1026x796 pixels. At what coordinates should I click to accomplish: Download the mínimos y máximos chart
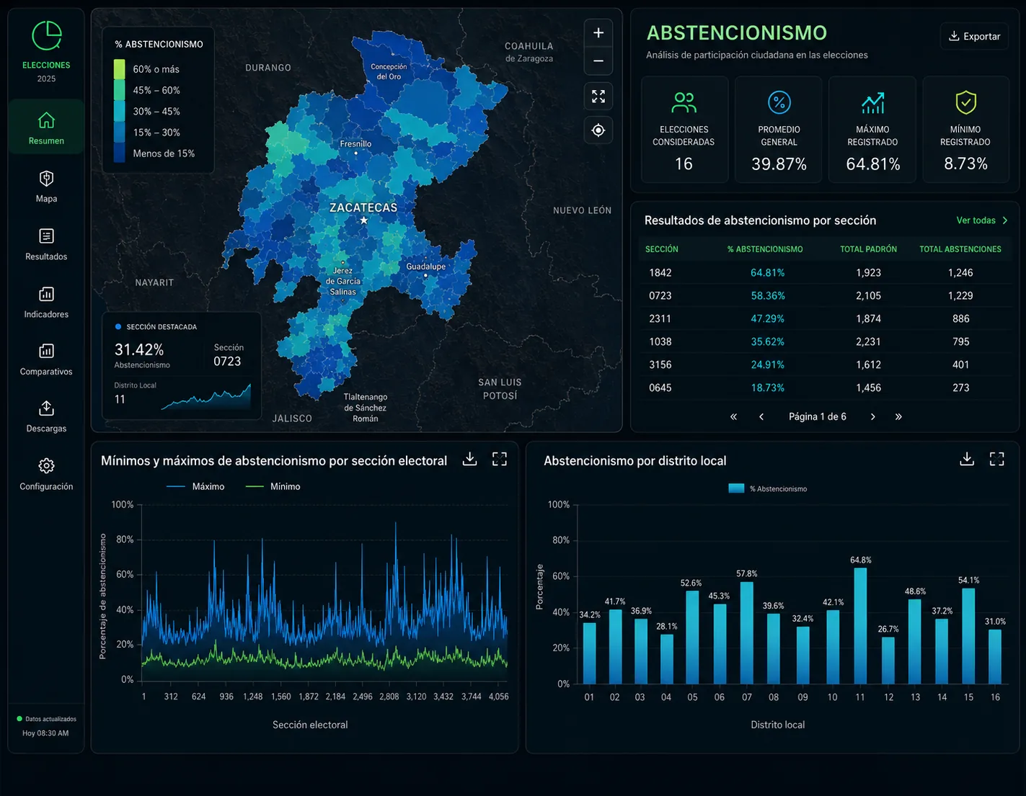point(469,459)
